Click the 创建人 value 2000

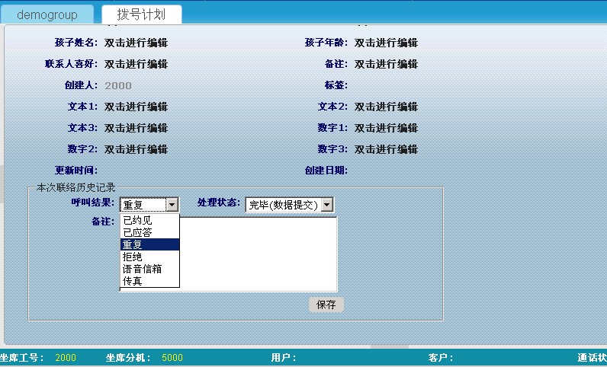(118, 85)
